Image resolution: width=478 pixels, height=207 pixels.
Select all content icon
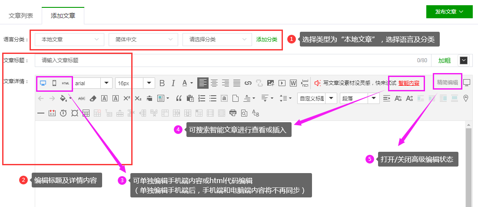pyautogui.click(x=224, y=98)
